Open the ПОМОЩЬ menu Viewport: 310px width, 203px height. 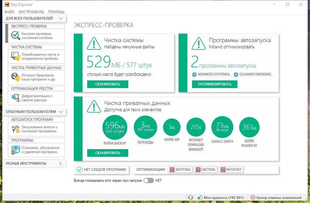point(56,12)
